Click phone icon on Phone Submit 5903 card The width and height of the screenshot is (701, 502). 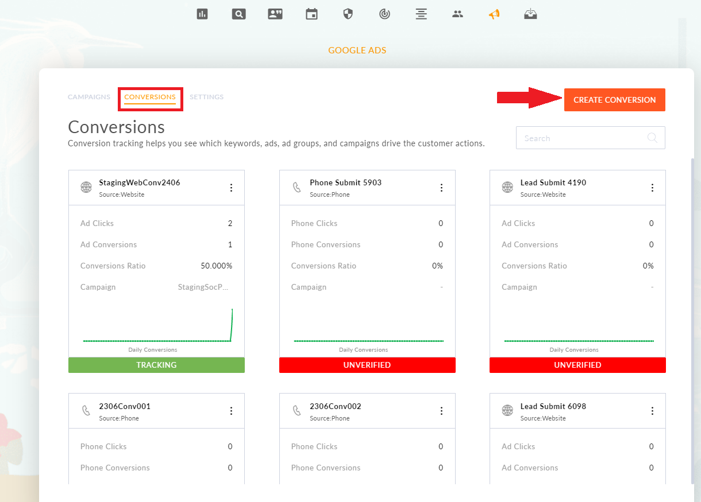click(x=297, y=187)
